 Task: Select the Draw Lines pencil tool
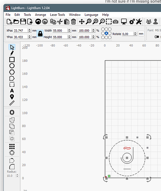[12, 53]
